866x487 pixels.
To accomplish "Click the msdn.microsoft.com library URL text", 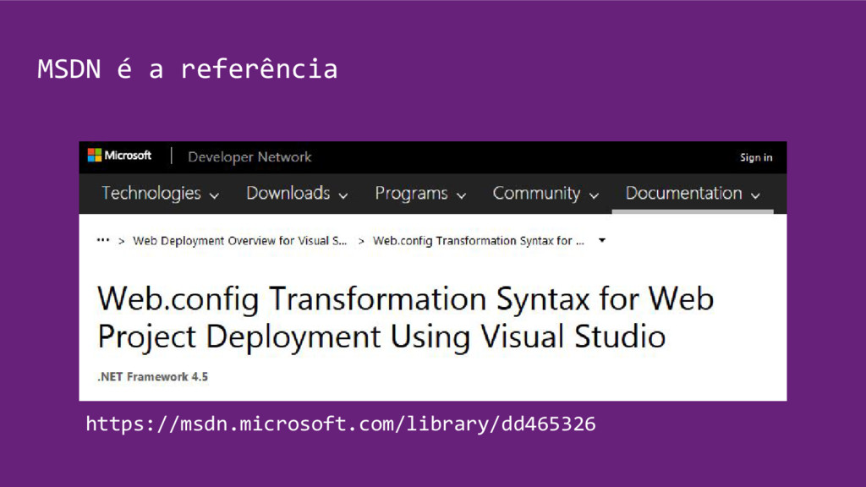I will pos(341,424).
